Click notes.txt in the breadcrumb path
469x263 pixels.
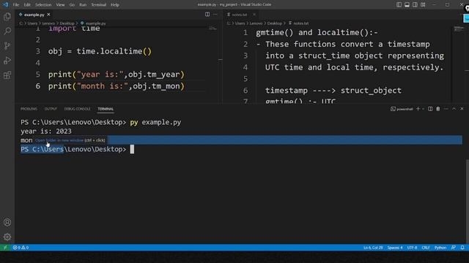point(301,23)
